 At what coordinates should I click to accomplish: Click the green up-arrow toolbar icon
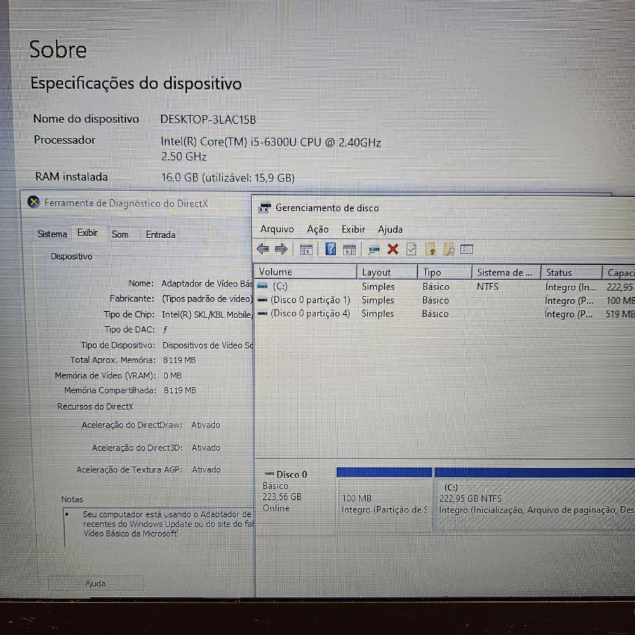click(430, 250)
